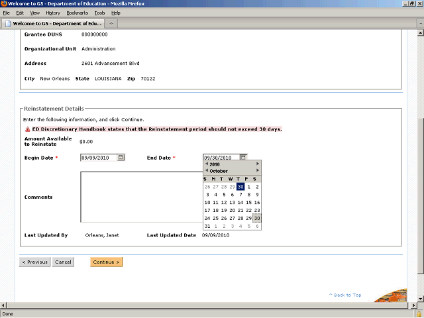
Task: Click the padlock icon in the status bar
Action: [419, 313]
